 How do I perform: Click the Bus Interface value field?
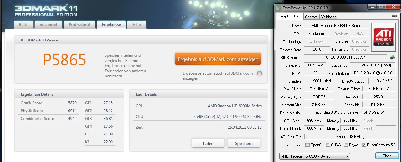373,73
